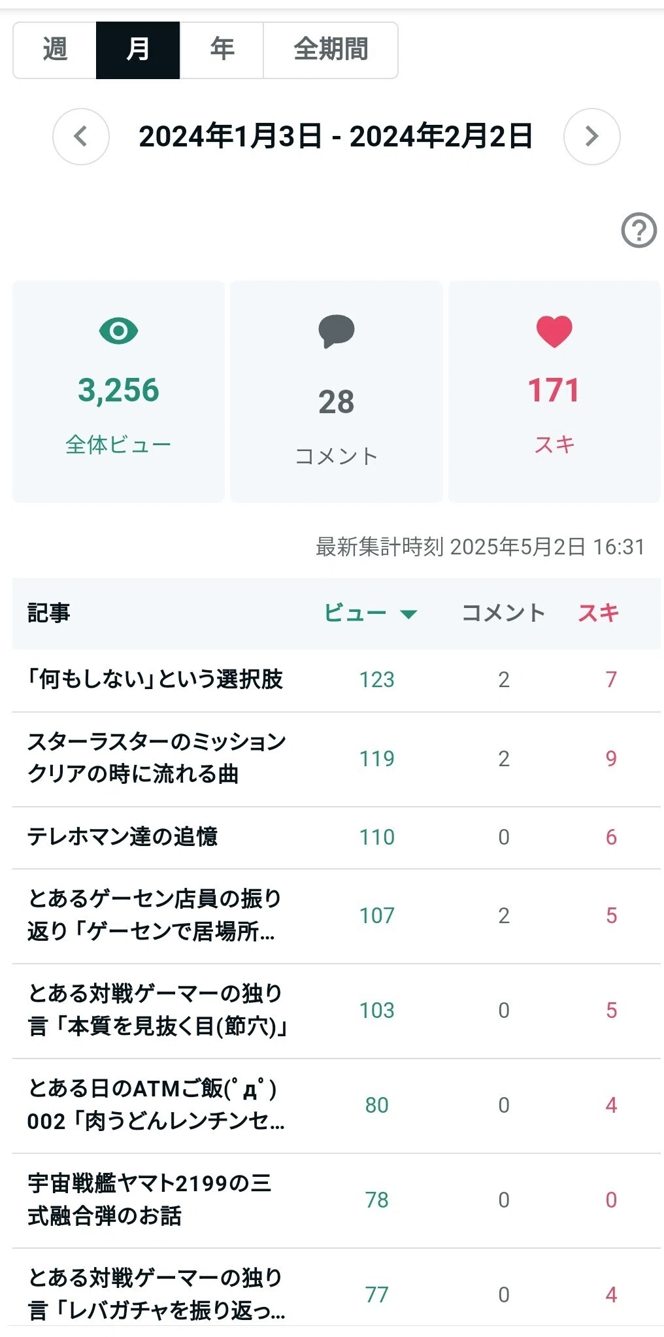The image size is (664, 1337).
Task: Click the help question mark icon
Action: click(639, 230)
